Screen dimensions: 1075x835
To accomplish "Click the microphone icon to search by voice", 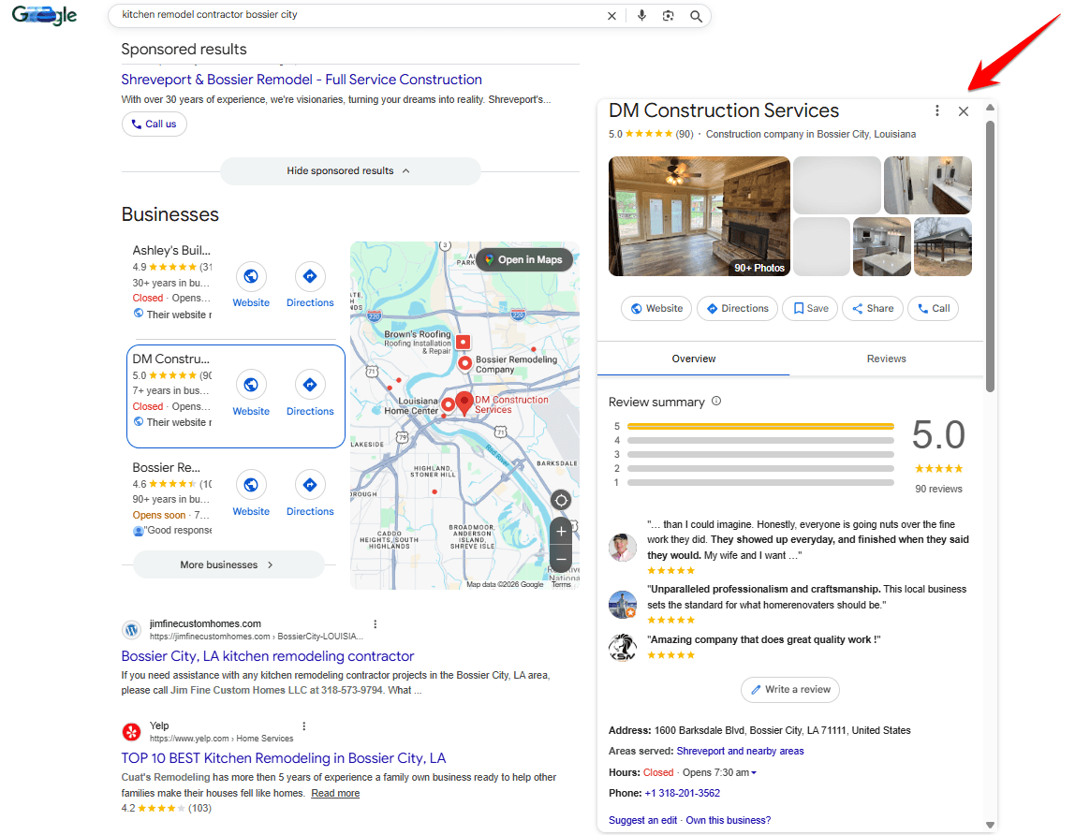I will point(641,16).
